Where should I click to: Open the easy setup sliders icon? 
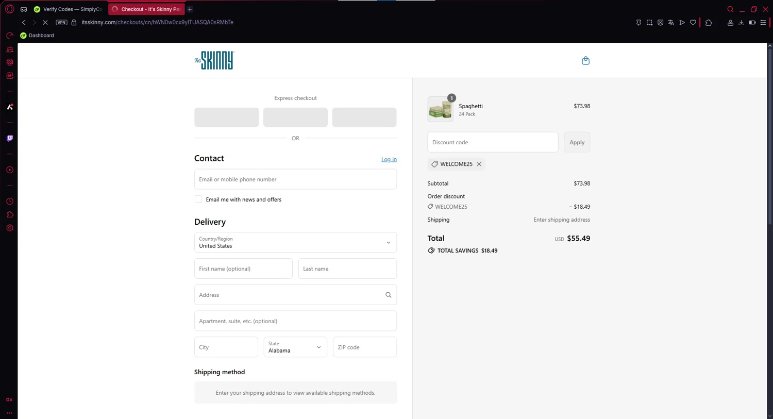[763, 22]
